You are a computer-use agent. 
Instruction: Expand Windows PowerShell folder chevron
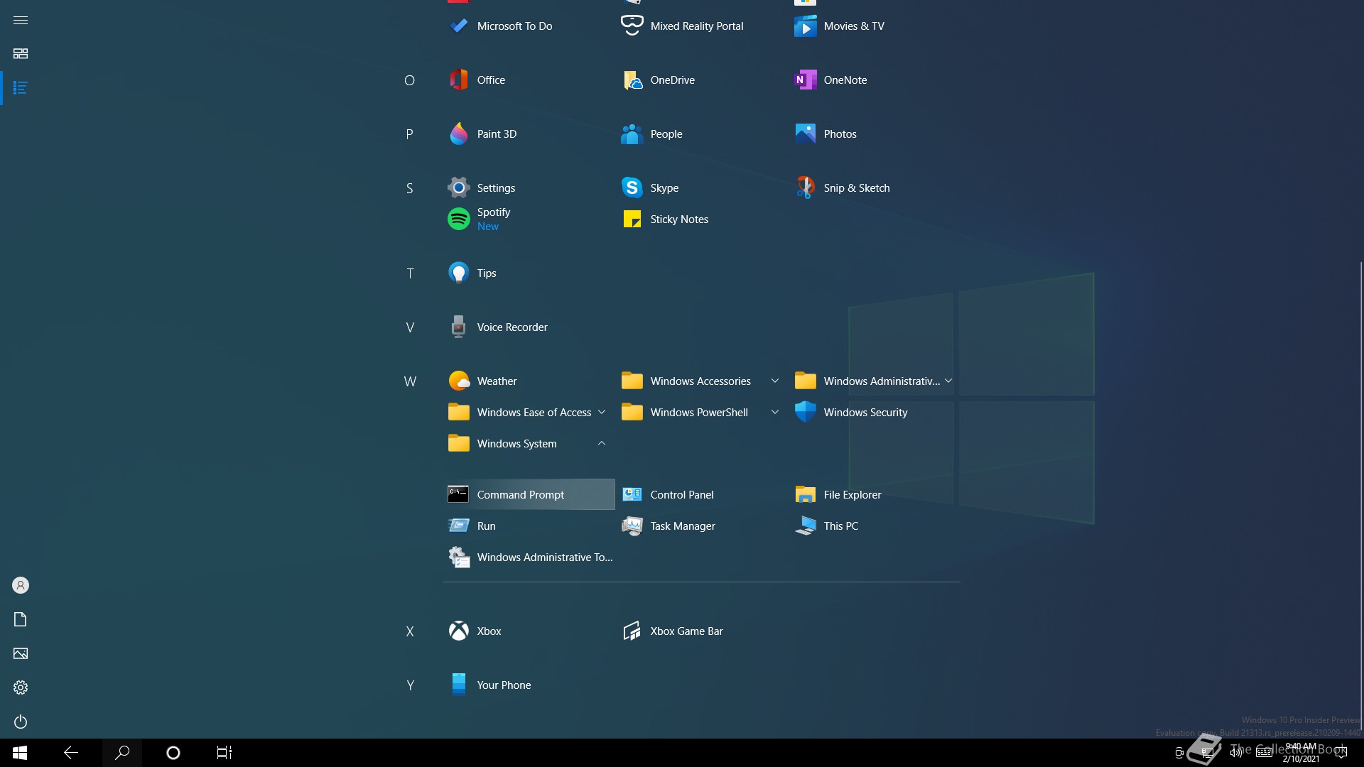[775, 413]
